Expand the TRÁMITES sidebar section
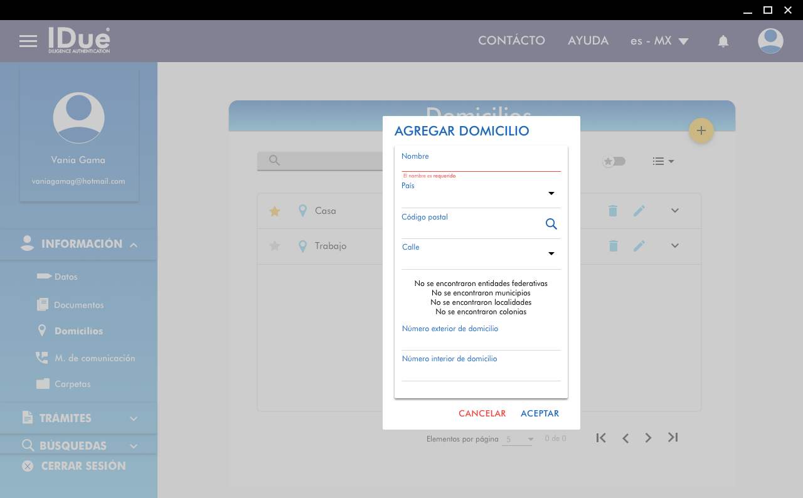 point(78,418)
